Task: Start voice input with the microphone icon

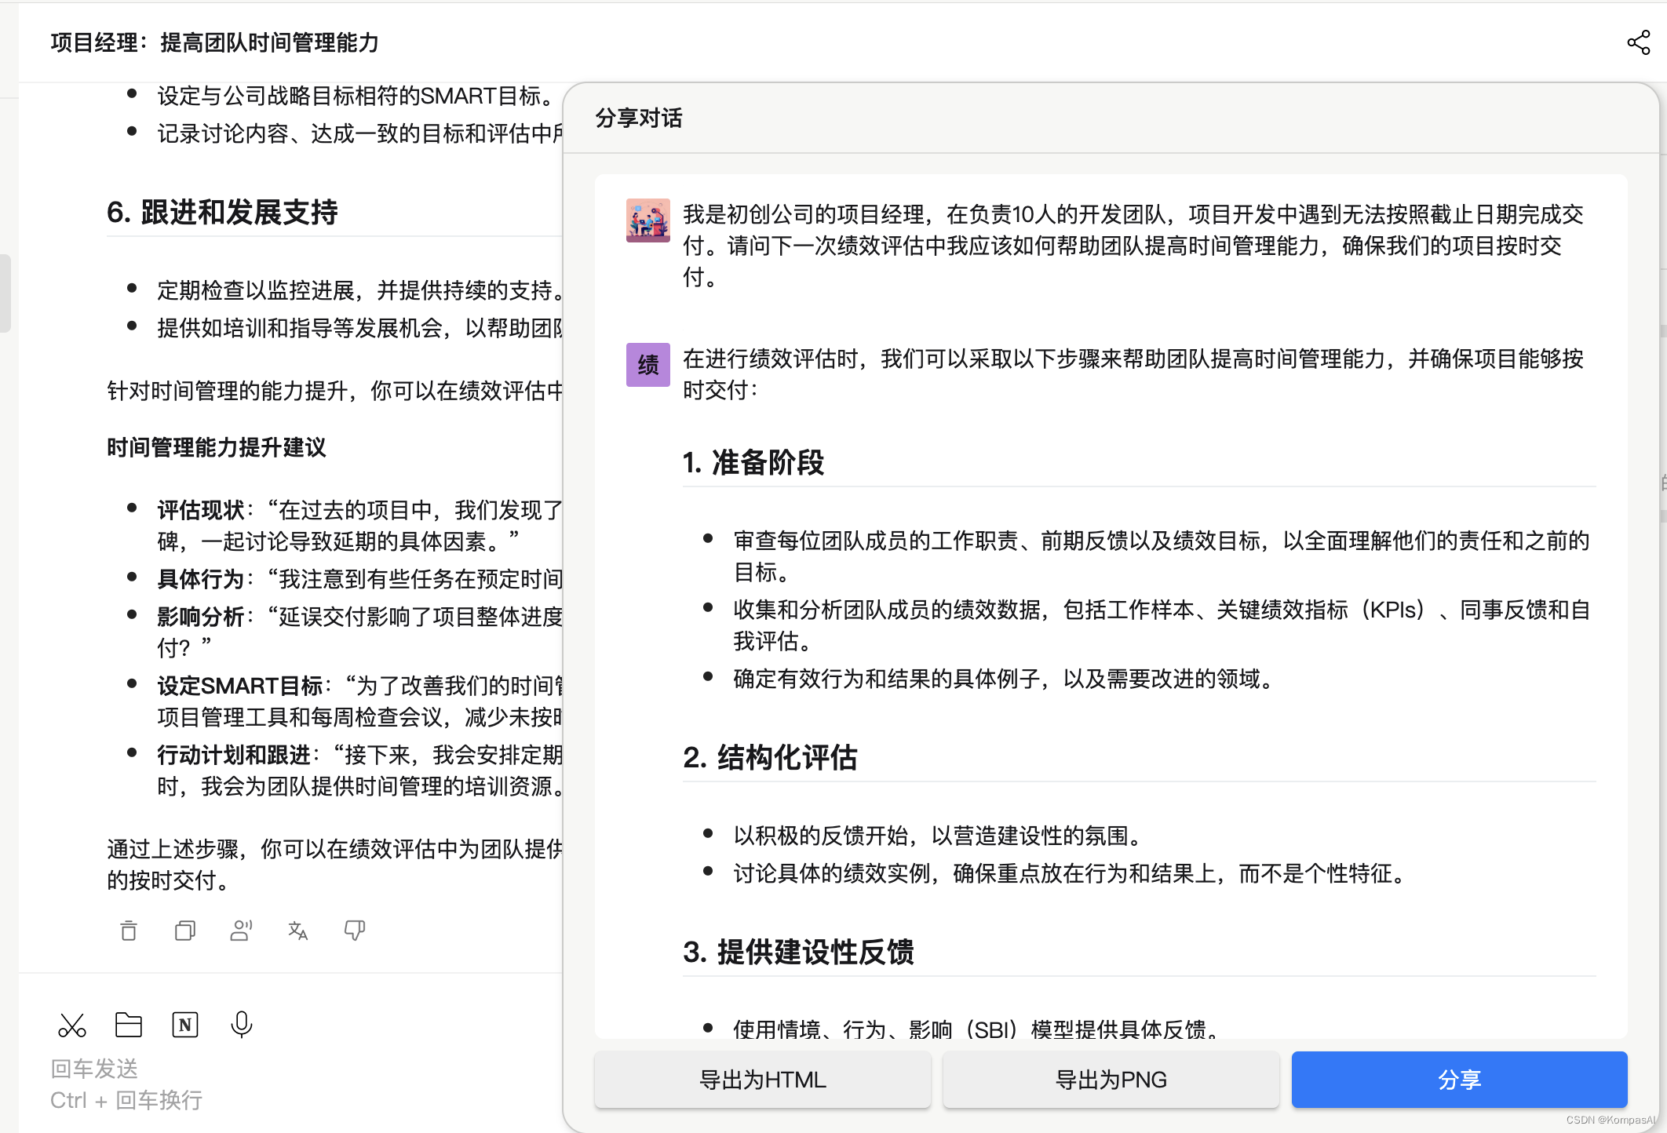Action: pos(242,1025)
